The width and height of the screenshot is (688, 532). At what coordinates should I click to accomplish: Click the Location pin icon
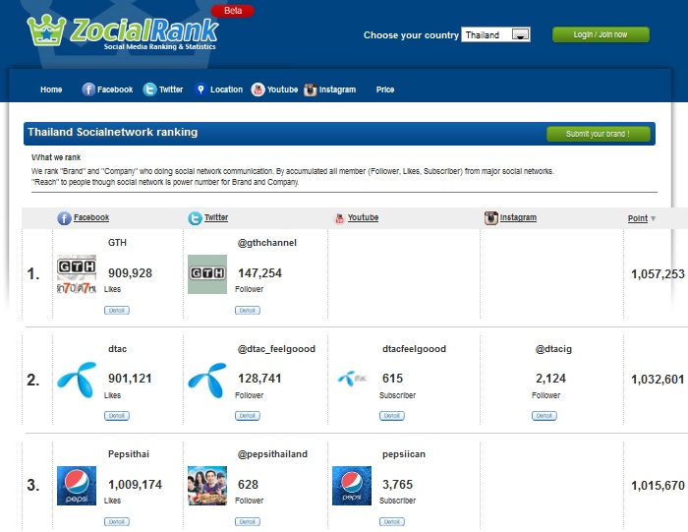coord(201,89)
